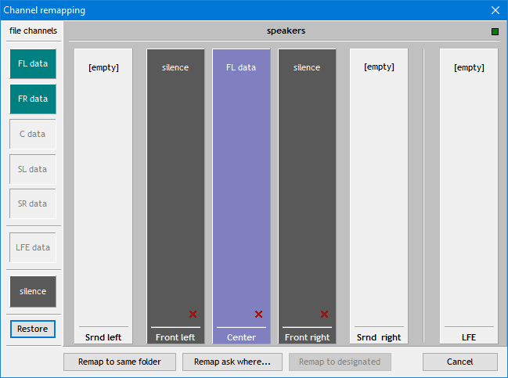The image size is (508, 378).
Task: Select the FR data file channel
Action: 33,99
